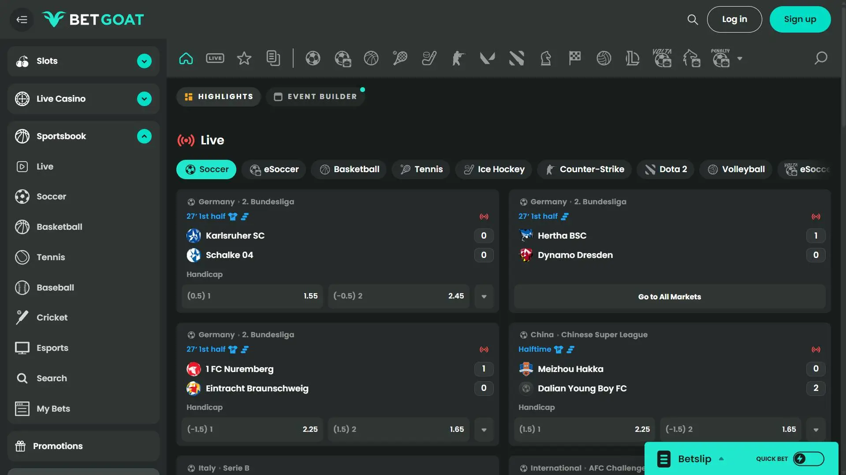
Task: Bet on Karlsruher SC handicap (0.5) at 1.55
Action: [253, 296]
